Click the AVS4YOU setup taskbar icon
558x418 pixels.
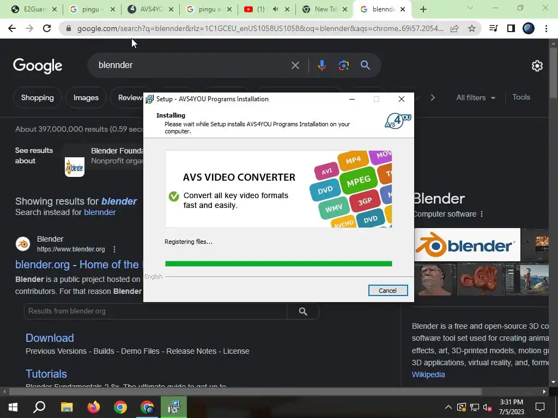point(174,407)
